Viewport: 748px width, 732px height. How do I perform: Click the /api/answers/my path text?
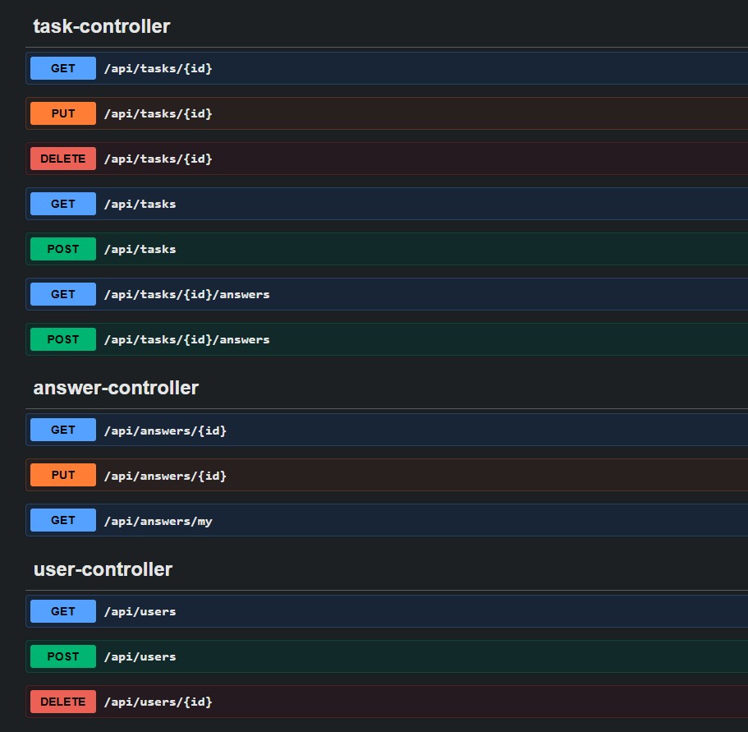158,521
